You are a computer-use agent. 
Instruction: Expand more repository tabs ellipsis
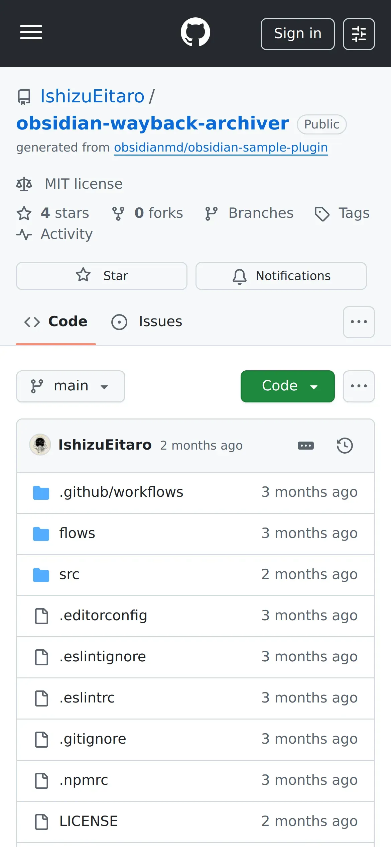point(359,322)
